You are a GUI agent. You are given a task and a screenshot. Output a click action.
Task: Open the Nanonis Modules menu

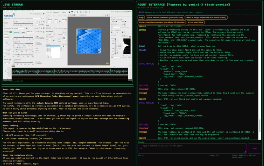point(16,11)
